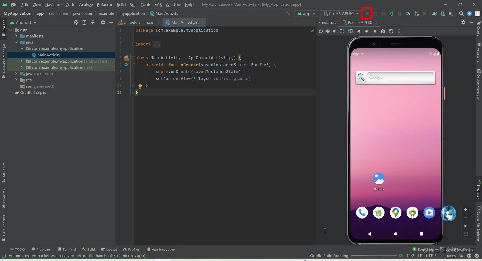Click the emulator toolbar Home circle

coord(367,31)
